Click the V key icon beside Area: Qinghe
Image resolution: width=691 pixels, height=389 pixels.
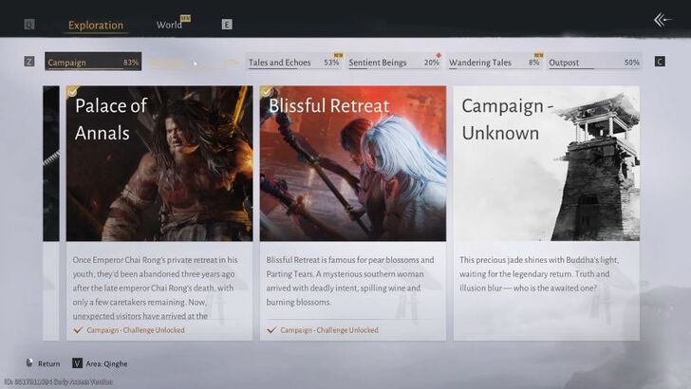coord(77,363)
